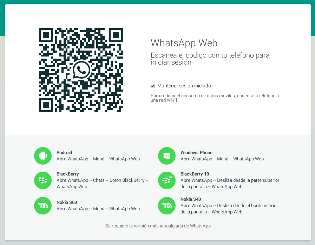Click the Nokia S40 heading text
315x245 pixels.
tap(191, 199)
